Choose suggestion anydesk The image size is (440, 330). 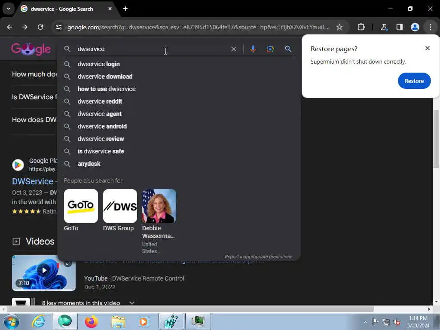(x=179, y=164)
